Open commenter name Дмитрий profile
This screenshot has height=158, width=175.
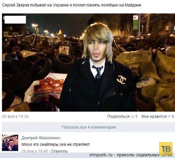click(x=30, y=138)
